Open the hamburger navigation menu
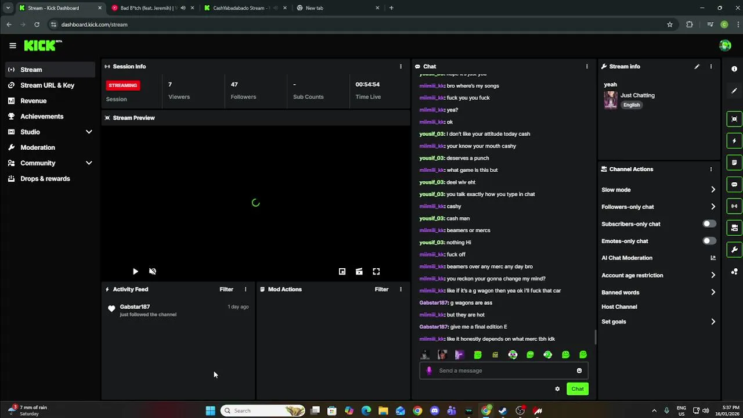 click(x=13, y=45)
